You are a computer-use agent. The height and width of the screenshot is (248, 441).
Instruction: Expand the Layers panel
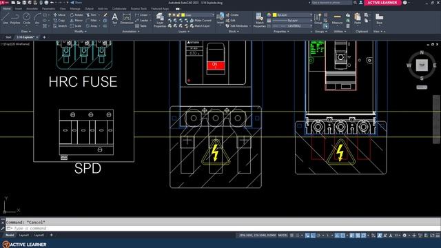click(184, 32)
